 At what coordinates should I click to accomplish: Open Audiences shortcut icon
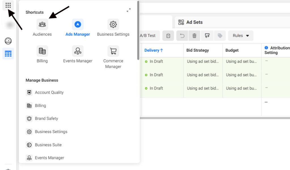tap(42, 25)
